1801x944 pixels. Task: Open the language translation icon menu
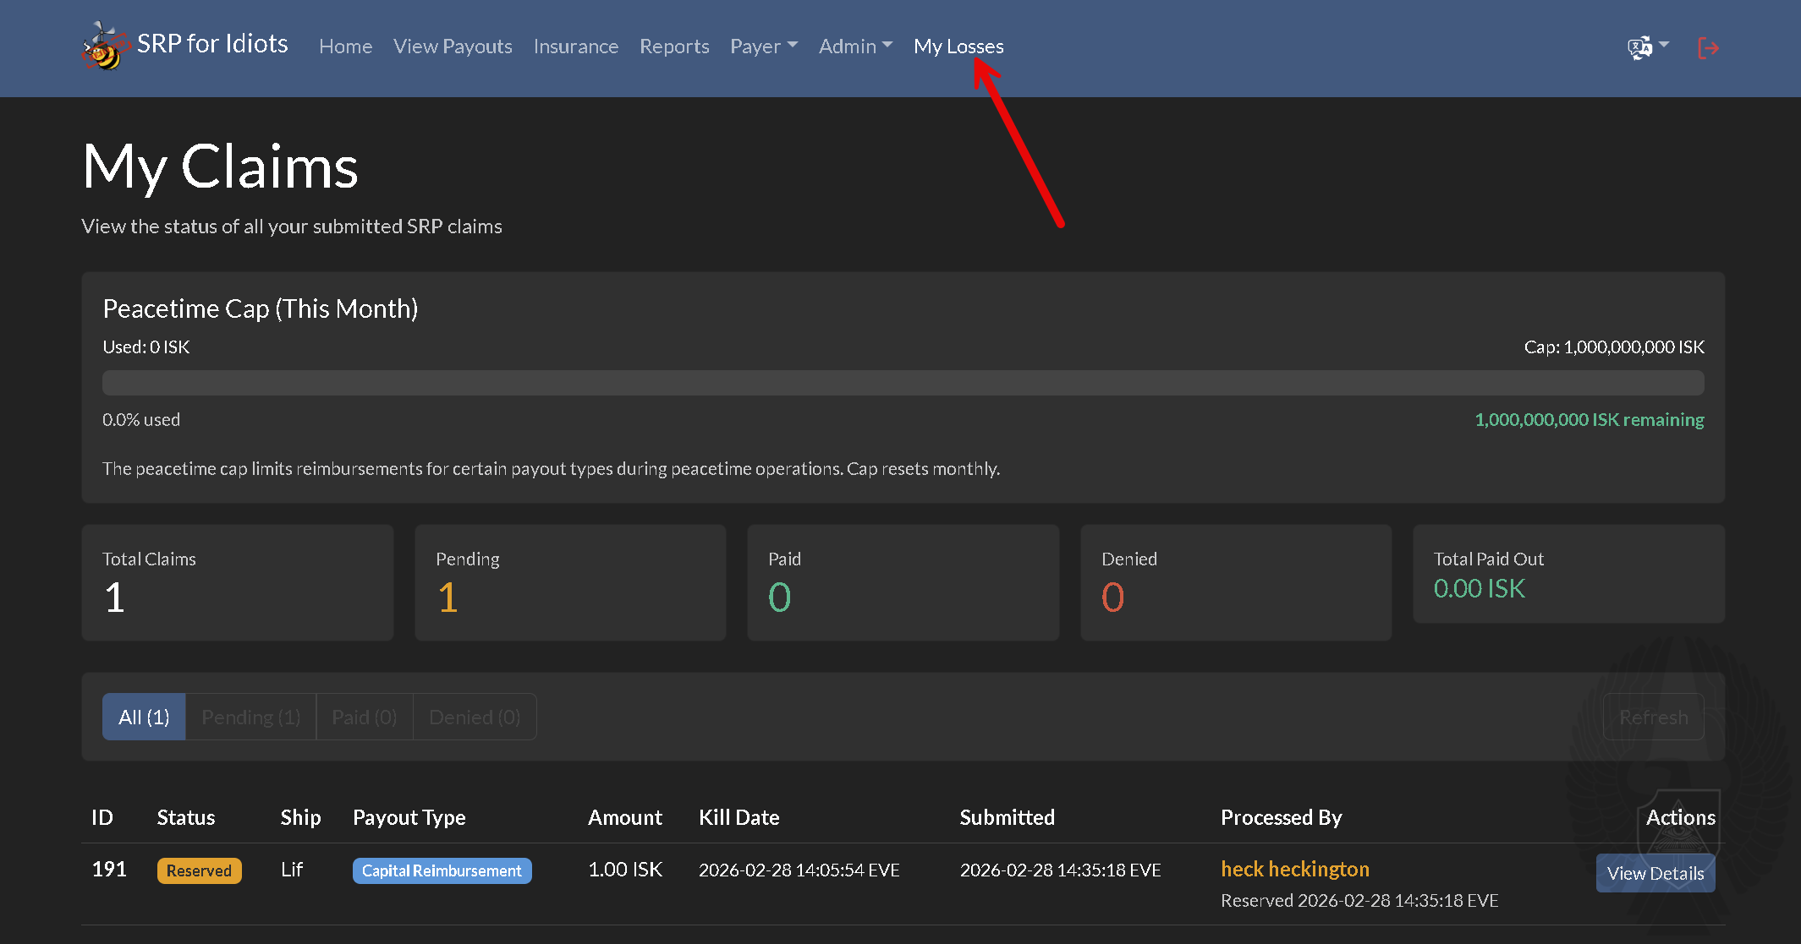(1646, 47)
